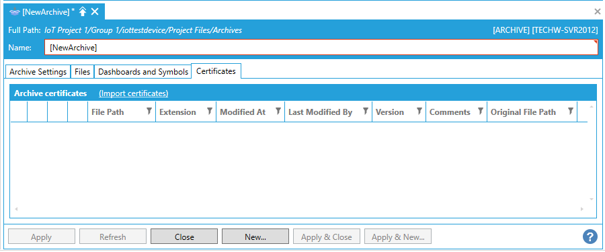605x252 pixels.
Task: Click the grid's vertical scrollbar down arrow
Action: pos(592,199)
